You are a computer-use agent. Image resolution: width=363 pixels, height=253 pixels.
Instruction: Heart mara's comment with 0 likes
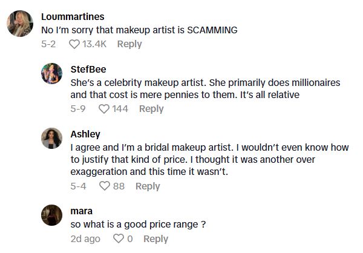[x=118, y=239]
